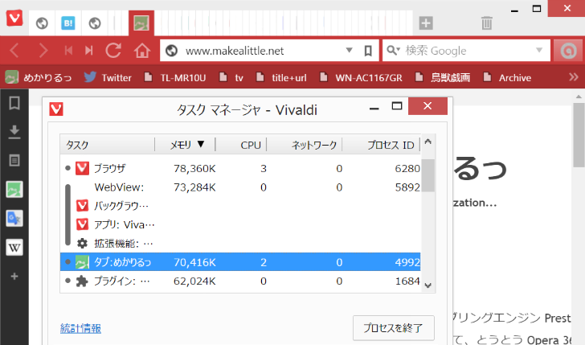This screenshot has height=345, width=585.
Task: Select the アプリ: Viva… task row
Action: (240, 225)
